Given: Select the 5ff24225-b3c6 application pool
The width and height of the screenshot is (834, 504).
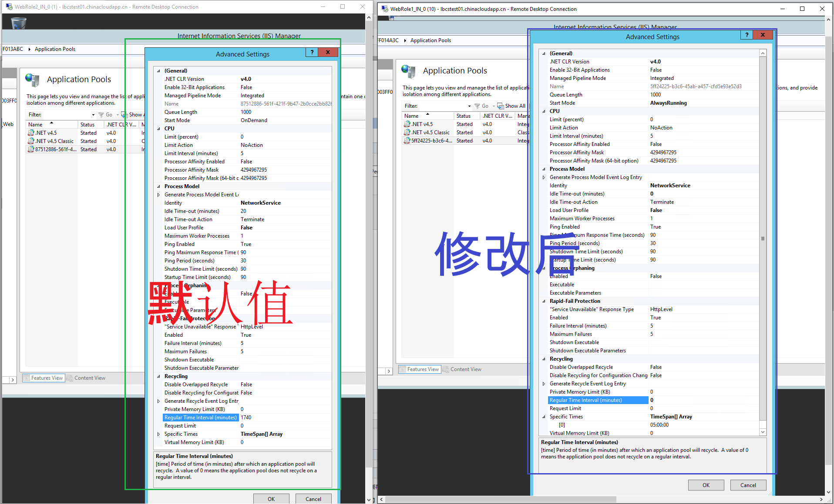Looking at the screenshot, I should tap(431, 141).
